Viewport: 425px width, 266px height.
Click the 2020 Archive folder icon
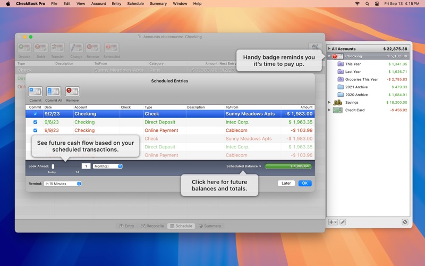pos(341,95)
